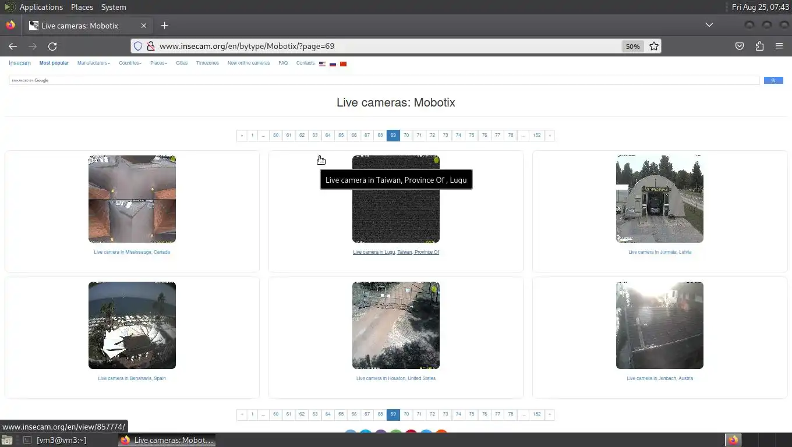Image resolution: width=792 pixels, height=447 pixels.
Task: Open the Live camera in Mississauga, Canada link
Action: [132, 252]
